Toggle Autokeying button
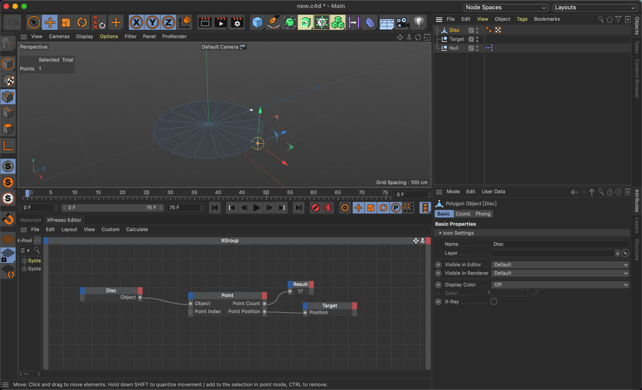Image resolution: width=642 pixels, height=390 pixels. pyautogui.click(x=328, y=208)
